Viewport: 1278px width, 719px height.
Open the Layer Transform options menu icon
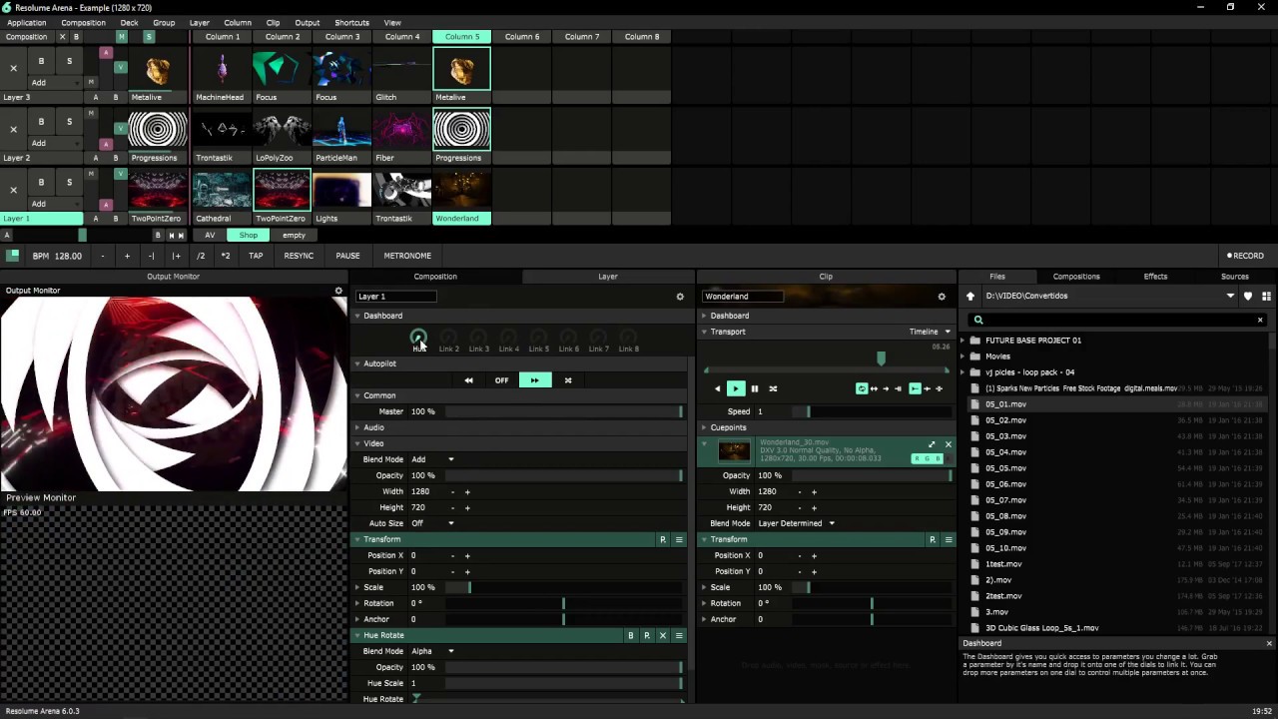(679, 539)
